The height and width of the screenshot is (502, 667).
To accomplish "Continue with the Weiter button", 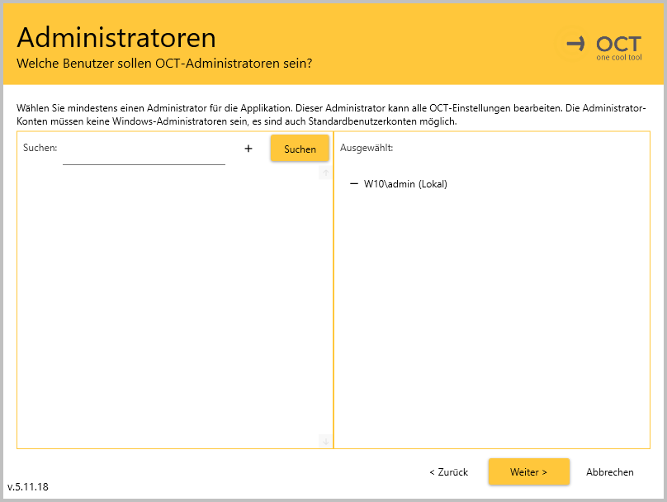I will click(x=528, y=472).
